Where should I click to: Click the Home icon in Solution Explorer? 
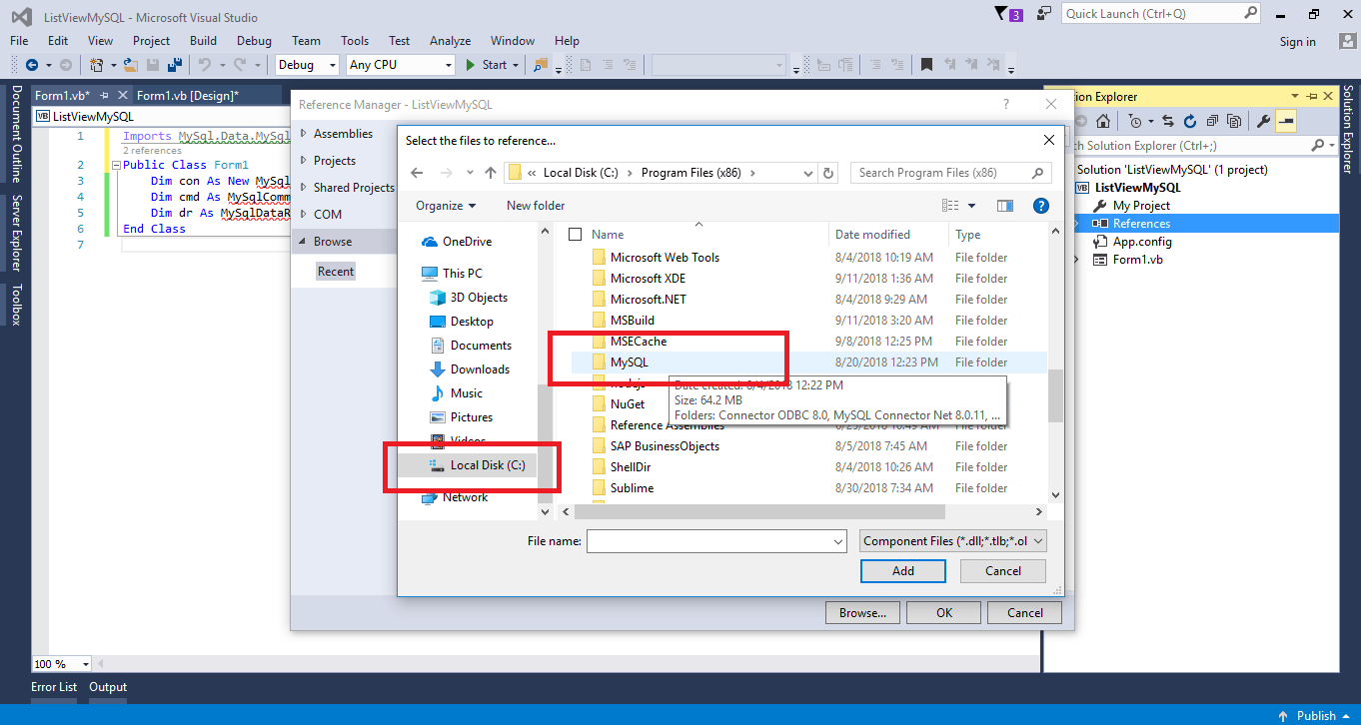[1102, 121]
